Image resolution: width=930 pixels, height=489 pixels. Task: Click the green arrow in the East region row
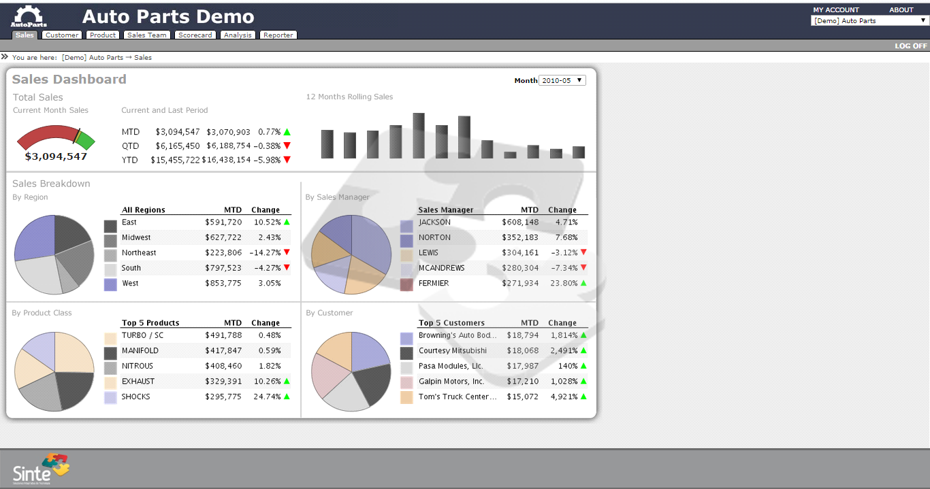click(x=287, y=222)
